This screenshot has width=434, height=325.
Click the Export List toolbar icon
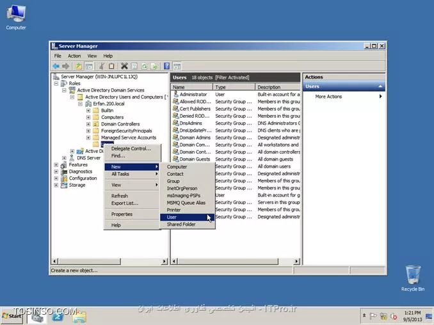(x=154, y=66)
